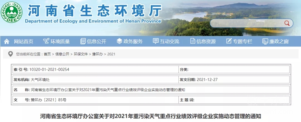Screen dimensions: 301x122
Task: Click the 环保文件 breadcrumb link
Action: pyautogui.click(x=81, y=54)
